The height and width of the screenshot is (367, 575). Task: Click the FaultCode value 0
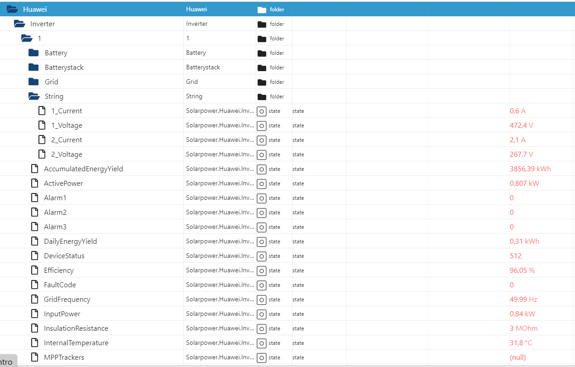(512, 285)
